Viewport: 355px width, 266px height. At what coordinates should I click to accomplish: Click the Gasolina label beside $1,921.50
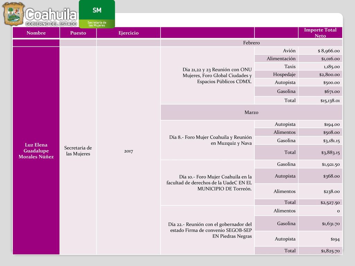[x=286, y=164]
